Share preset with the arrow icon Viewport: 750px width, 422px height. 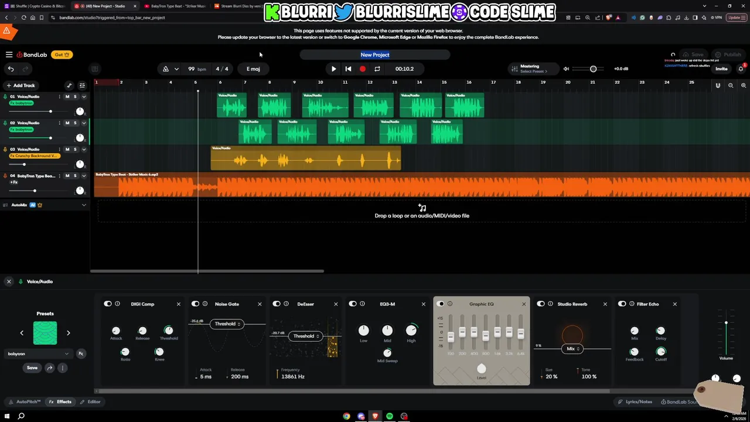click(x=50, y=368)
